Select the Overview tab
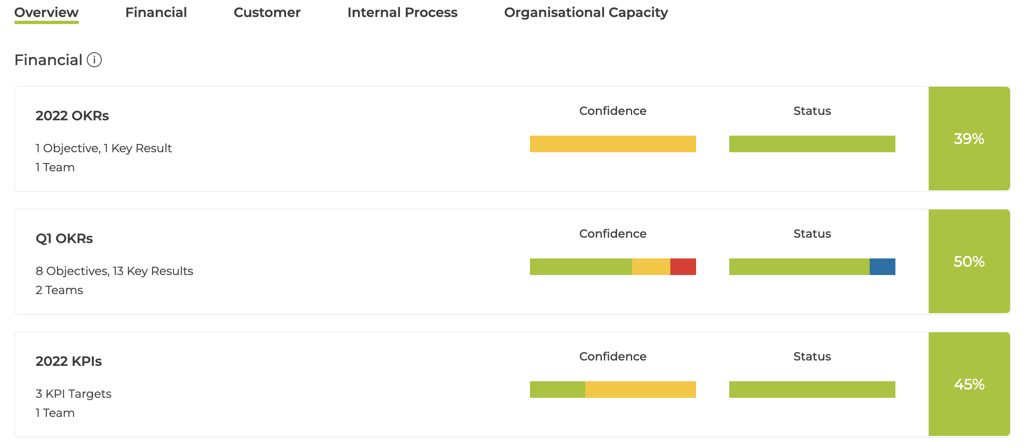 click(47, 12)
